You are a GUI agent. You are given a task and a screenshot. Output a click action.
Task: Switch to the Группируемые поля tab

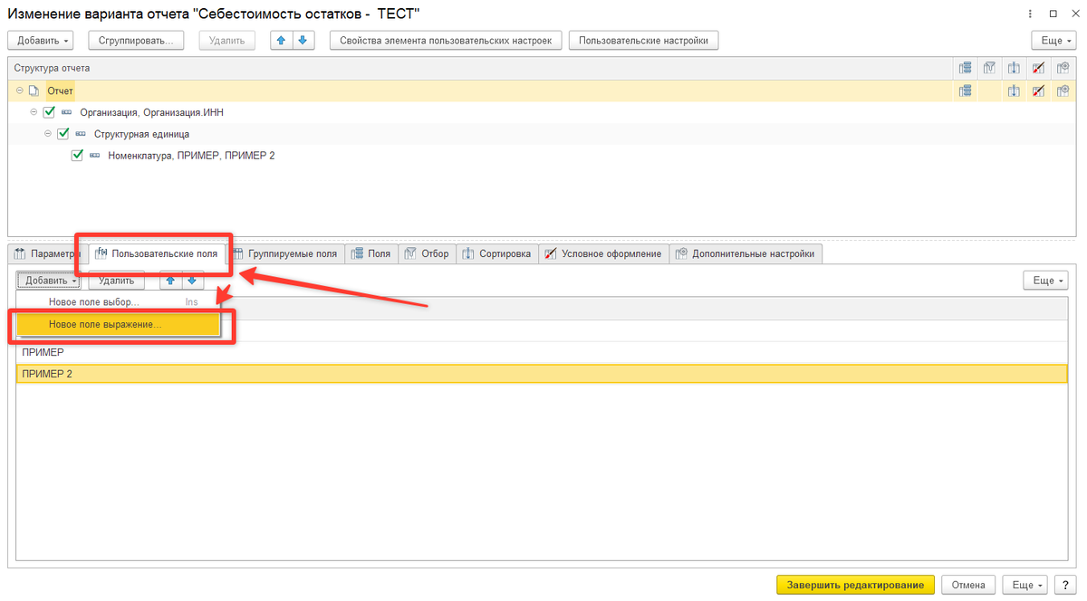pyautogui.click(x=284, y=253)
